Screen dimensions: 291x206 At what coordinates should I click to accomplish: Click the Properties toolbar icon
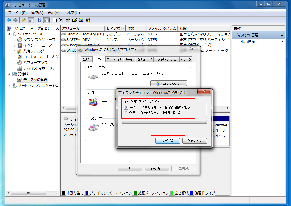pos(68,20)
